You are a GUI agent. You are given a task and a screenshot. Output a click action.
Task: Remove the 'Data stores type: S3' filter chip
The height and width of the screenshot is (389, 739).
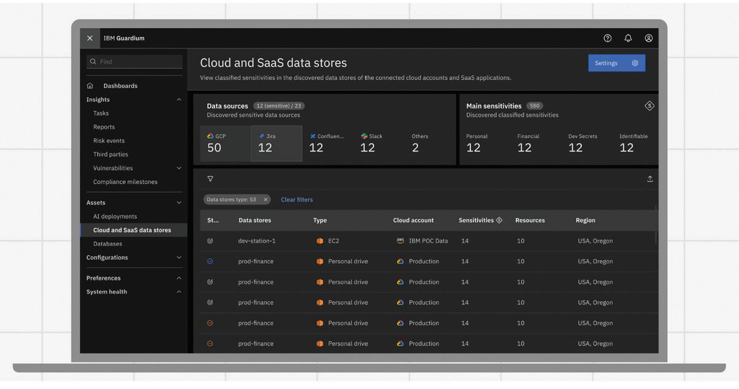click(265, 199)
